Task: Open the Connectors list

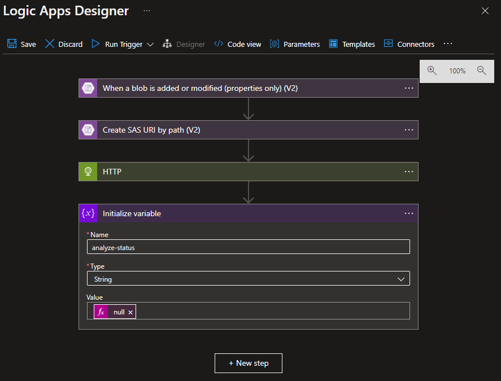Action: [x=409, y=44]
